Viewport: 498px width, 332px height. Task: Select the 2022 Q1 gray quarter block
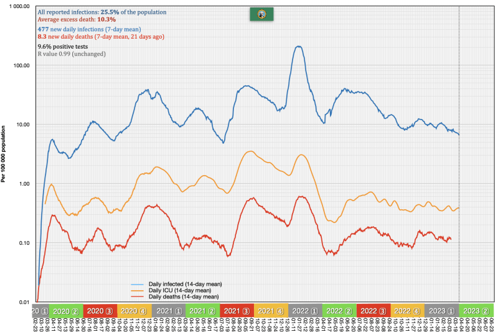point(305,311)
